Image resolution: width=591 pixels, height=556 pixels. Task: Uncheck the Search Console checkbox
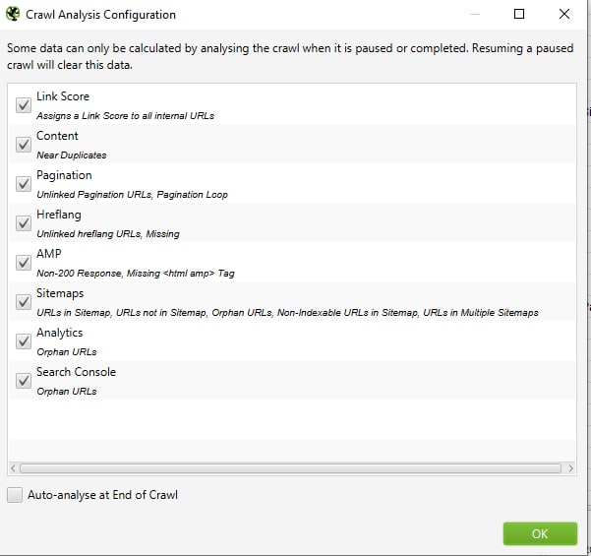coord(24,381)
